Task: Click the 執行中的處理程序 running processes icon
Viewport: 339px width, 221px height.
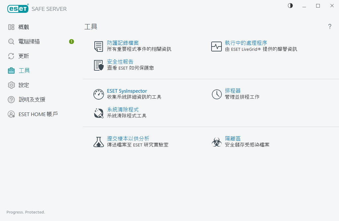Action: [x=217, y=46]
